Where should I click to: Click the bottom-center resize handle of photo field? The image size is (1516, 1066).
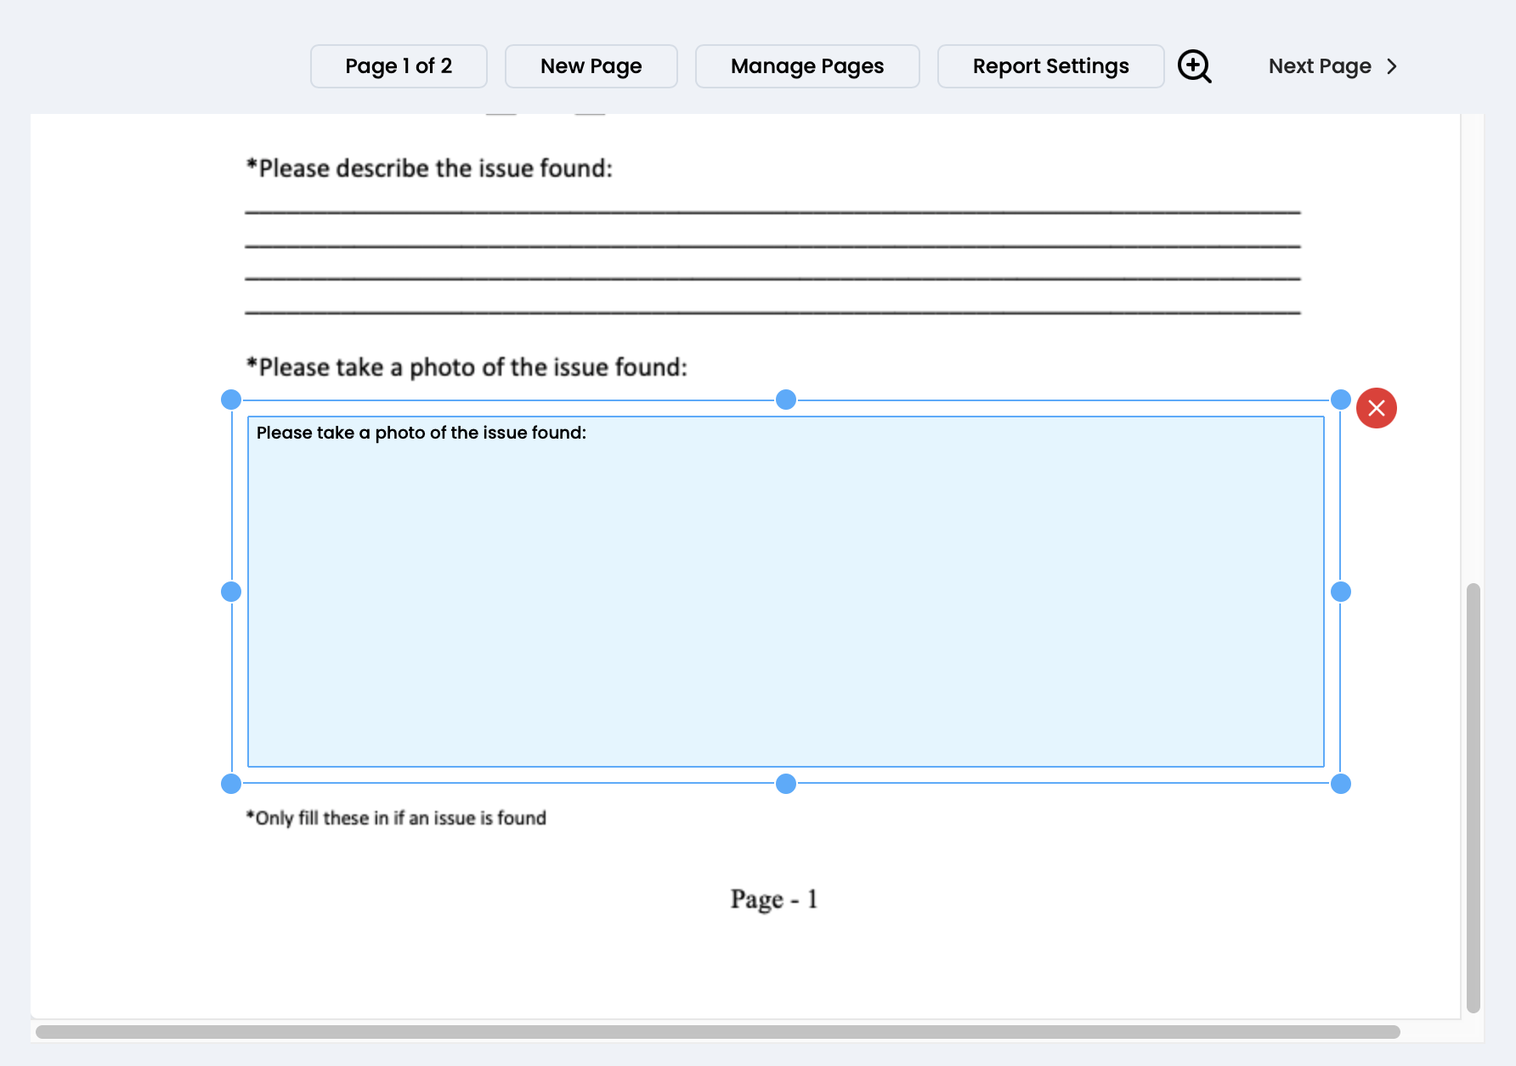coord(786,784)
